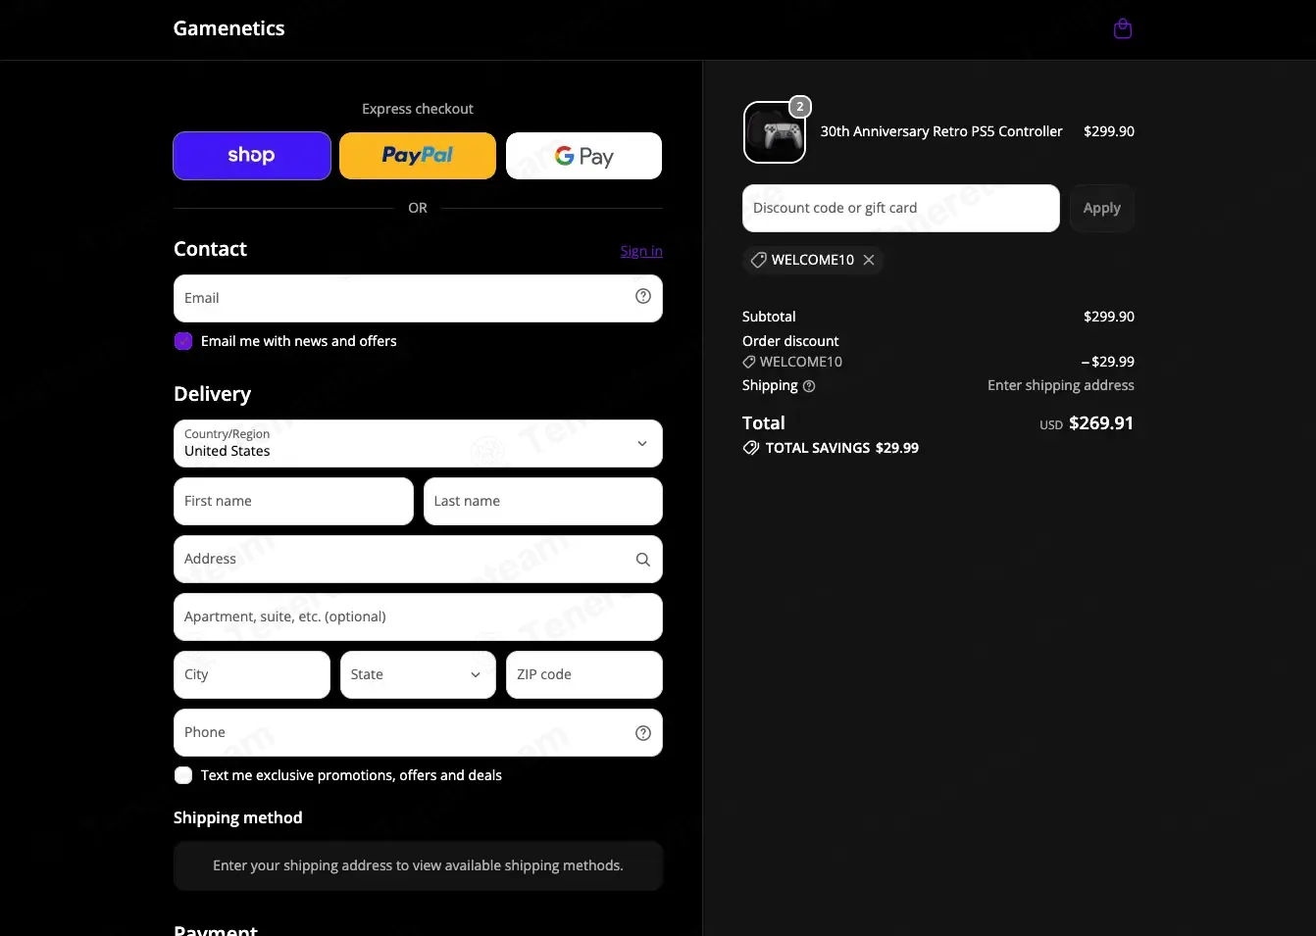Open the Country/Region dropdown
Image resolution: width=1316 pixels, height=936 pixels.
click(418, 444)
